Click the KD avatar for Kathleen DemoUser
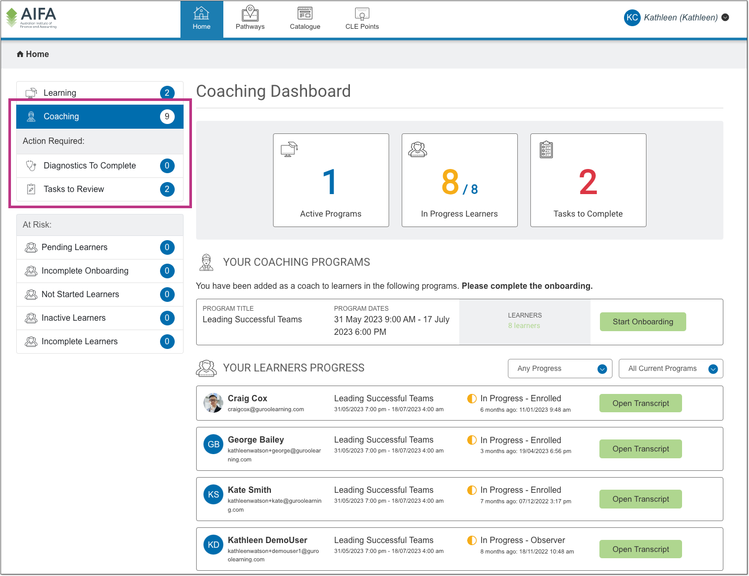749x576 pixels. pyautogui.click(x=213, y=545)
